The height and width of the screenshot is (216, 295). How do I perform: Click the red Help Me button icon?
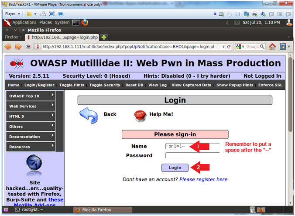140,116
